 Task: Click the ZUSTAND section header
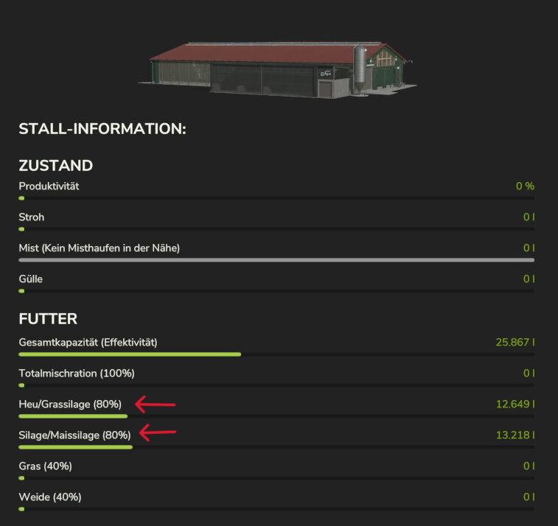55,165
